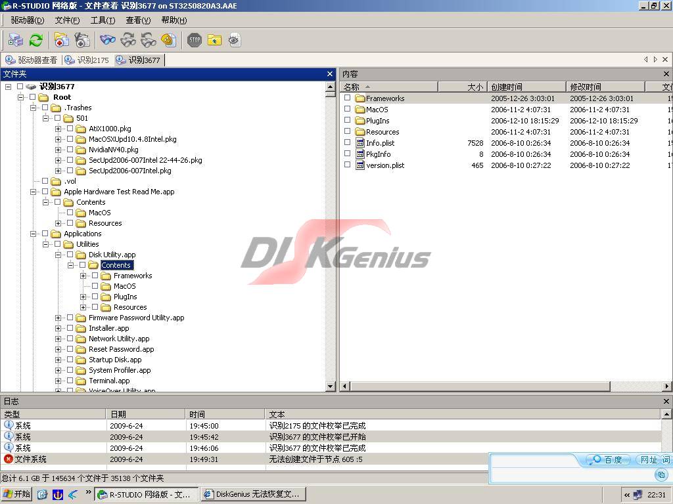The width and height of the screenshot is (673, 504).
Task: Click the blue binoculars find icon
Action: click(107, 40)
